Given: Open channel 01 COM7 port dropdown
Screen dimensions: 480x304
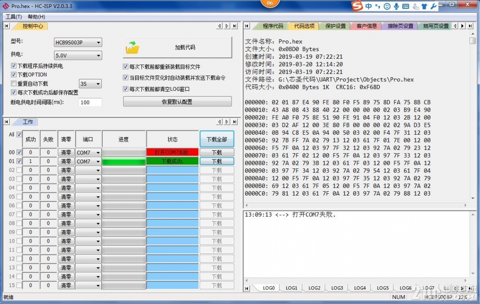Looking at the screenshot, I should [x=88, y=161].
